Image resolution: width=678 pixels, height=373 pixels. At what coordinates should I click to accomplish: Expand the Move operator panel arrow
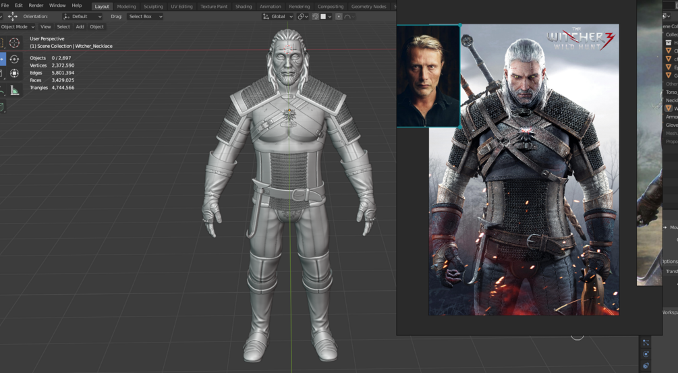665,227
